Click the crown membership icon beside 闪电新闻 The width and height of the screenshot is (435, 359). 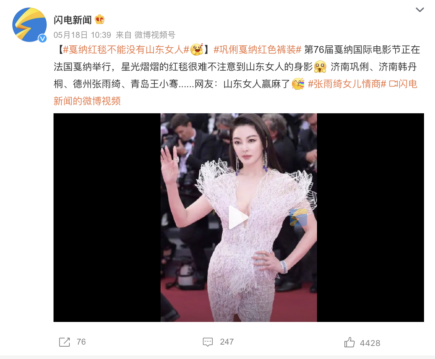point(99,20)
